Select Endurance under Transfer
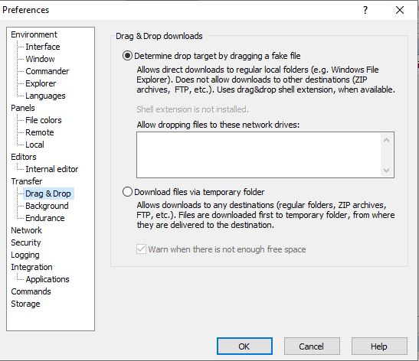This screenshot has height=361, width=419. (x=45, y=218)
